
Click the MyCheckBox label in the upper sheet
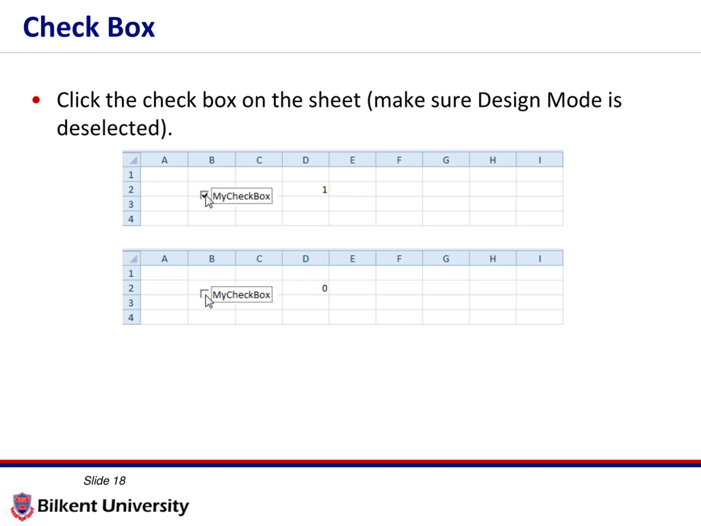[x=241, y=196]
